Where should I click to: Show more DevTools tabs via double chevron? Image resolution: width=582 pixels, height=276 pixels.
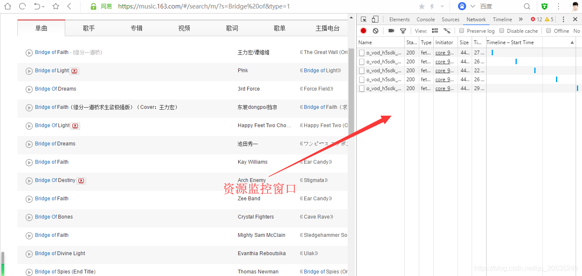521,19
